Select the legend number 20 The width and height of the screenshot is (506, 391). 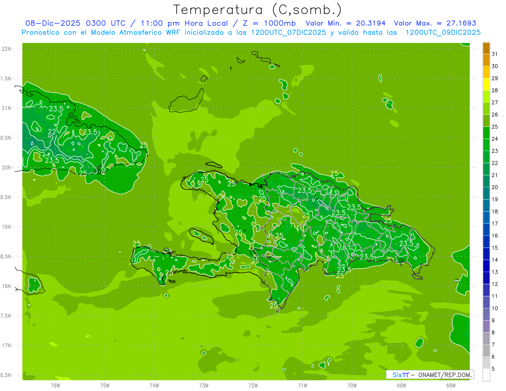tap(495, 187)
